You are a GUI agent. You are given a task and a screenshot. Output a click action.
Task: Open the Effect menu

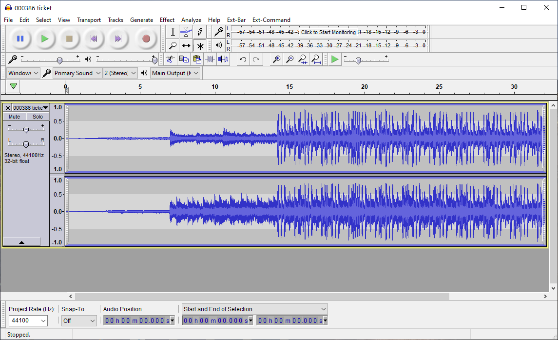(167, 20)
